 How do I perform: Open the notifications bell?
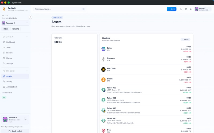[191, 9]
